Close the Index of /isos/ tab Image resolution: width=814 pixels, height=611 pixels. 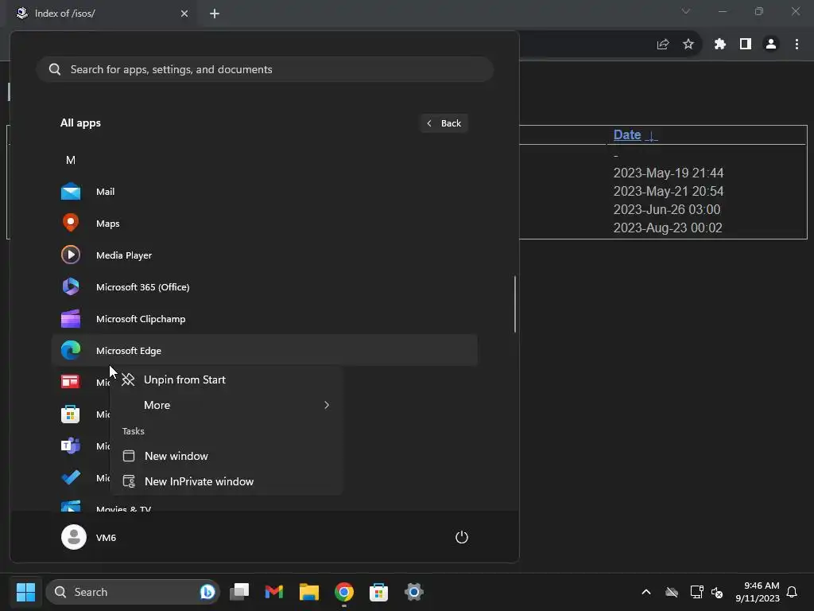pyautogui.click(x=184, y=14)
